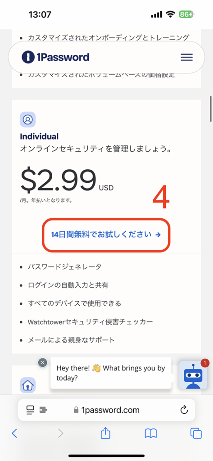
Task: Show all open Safari tabs
Action: point(196,433)
